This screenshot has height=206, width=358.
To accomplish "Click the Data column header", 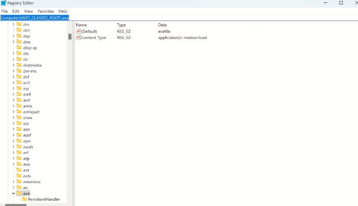I will [x=162, y=25].
